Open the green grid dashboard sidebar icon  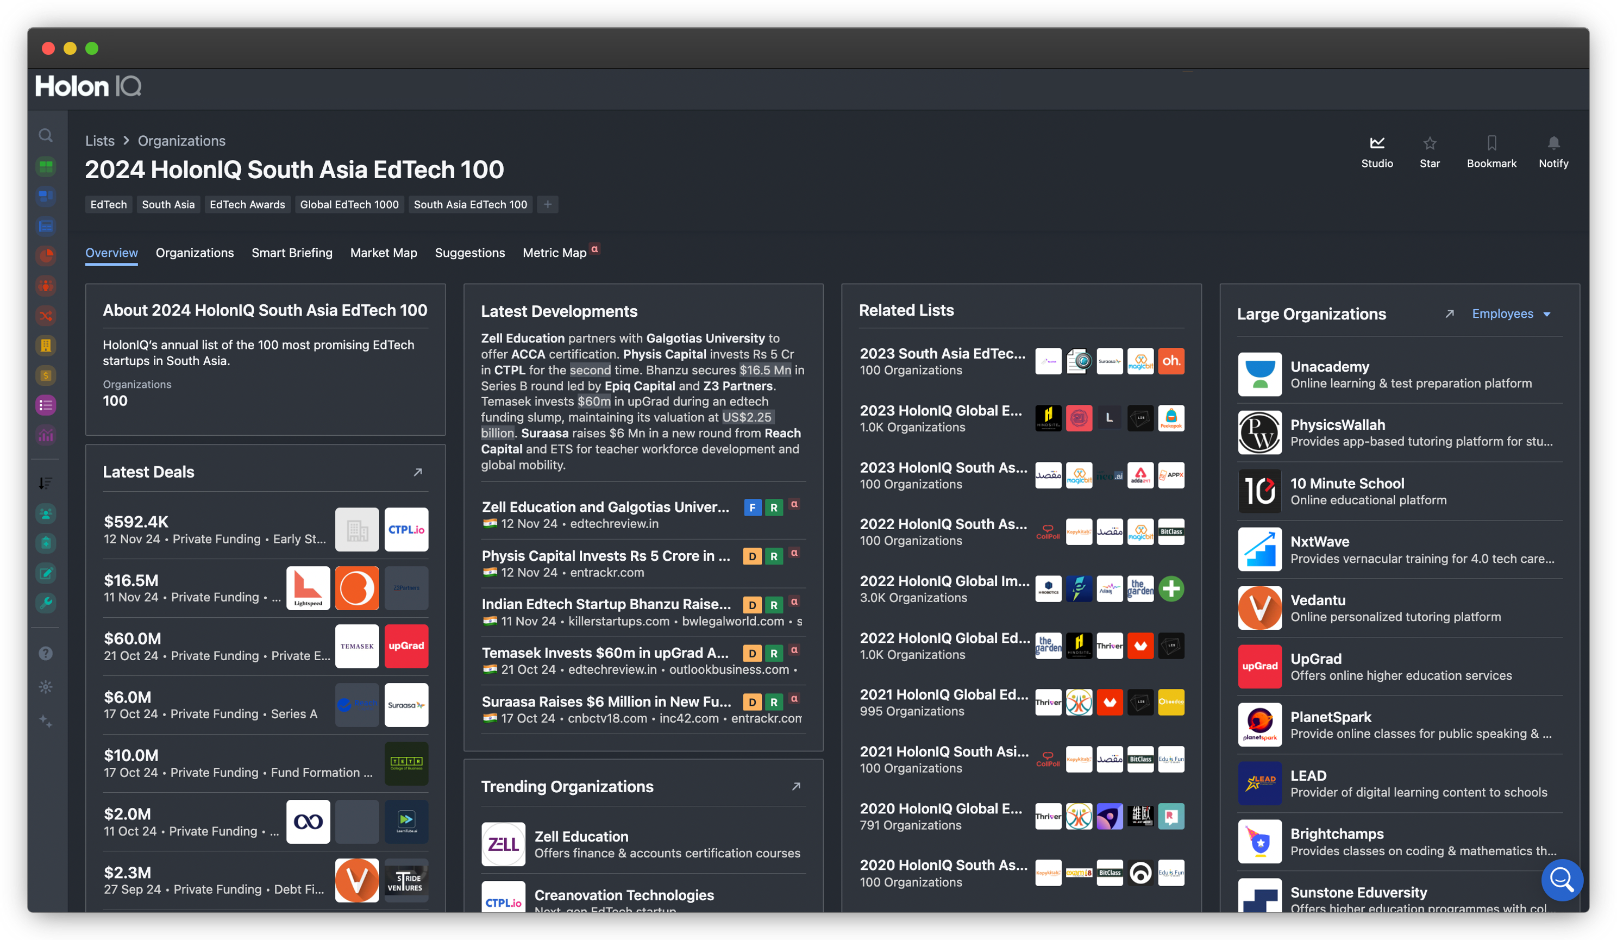(x=46, y=166)
